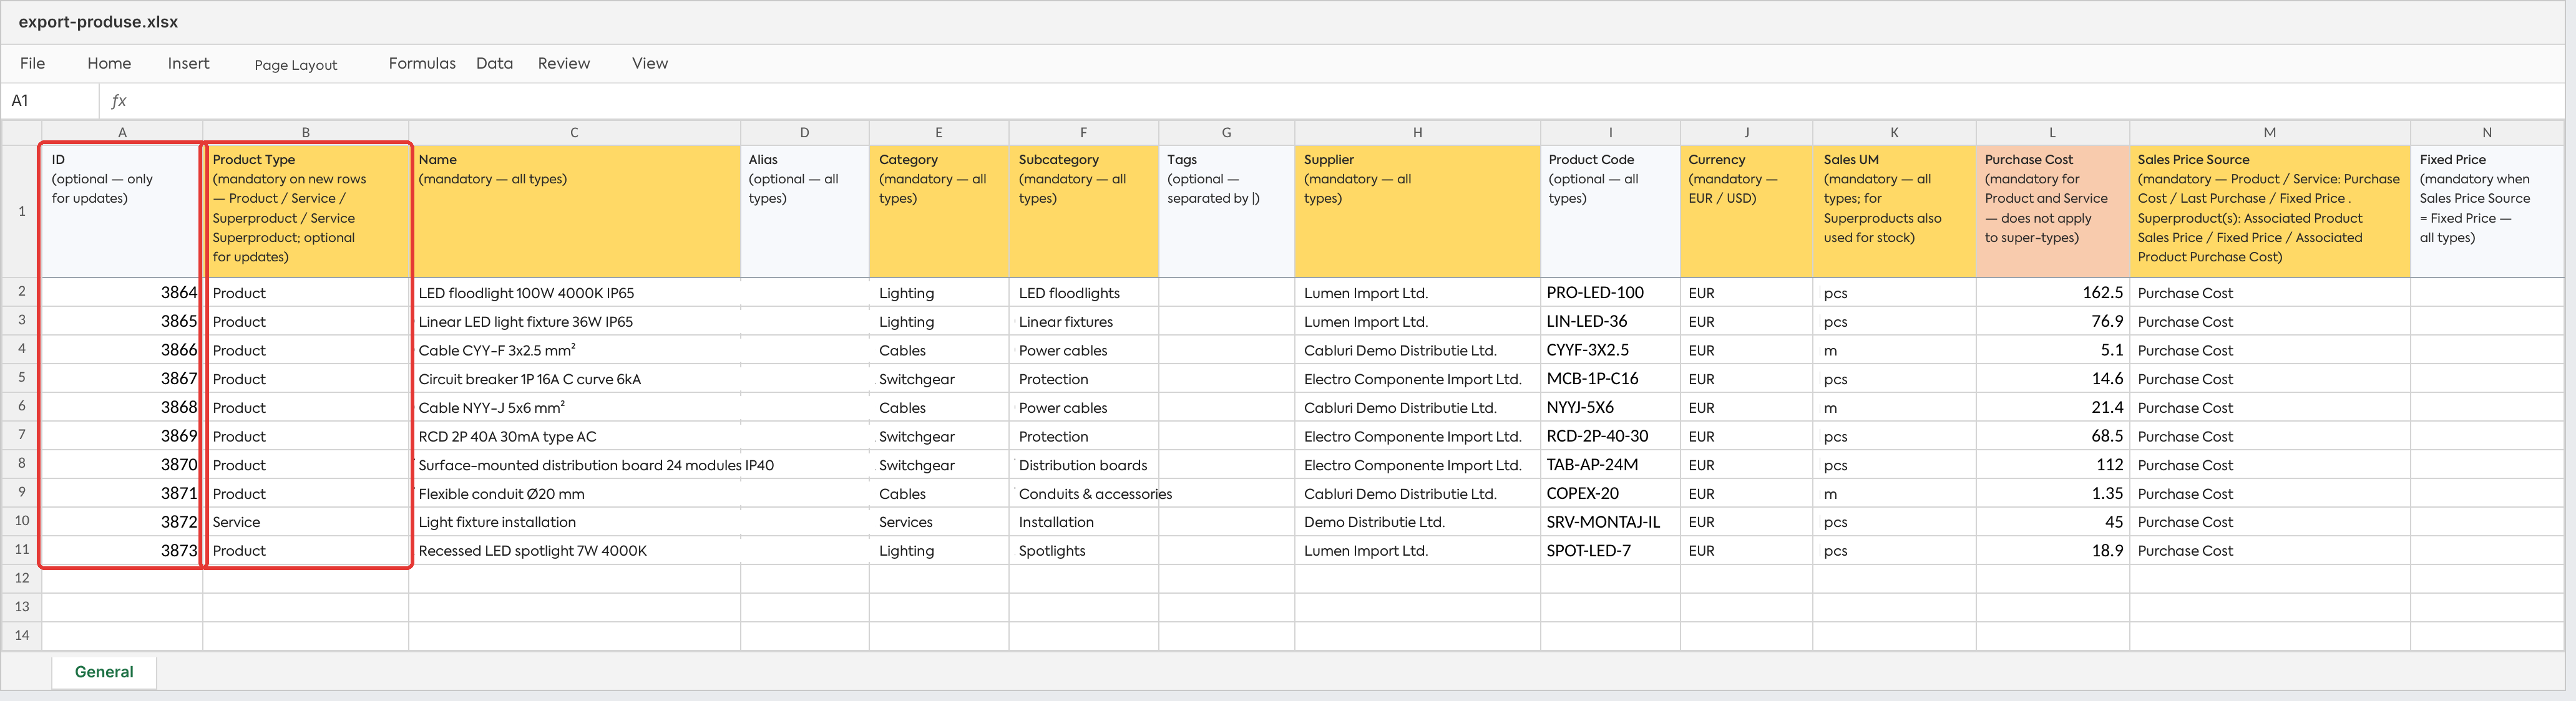Screen dimensions: 2576x701
Task: Select column D header
Action: [x=805, y=132]
